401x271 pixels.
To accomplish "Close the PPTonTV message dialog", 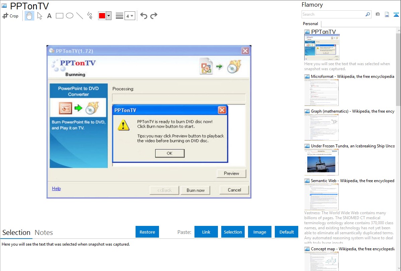I will click(222, 110).
